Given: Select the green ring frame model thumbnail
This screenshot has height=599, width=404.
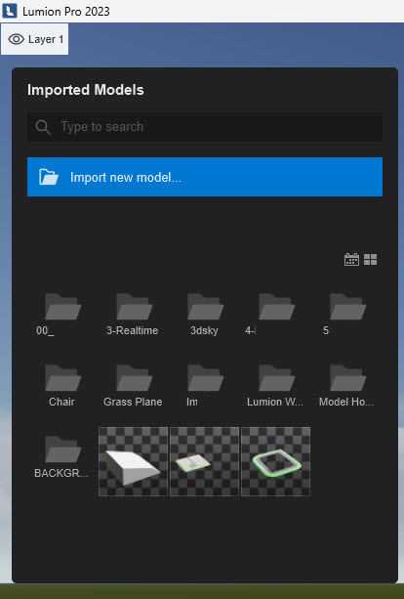Looking at the screenshot, I should pyautogui.click(x=276, y=461).
